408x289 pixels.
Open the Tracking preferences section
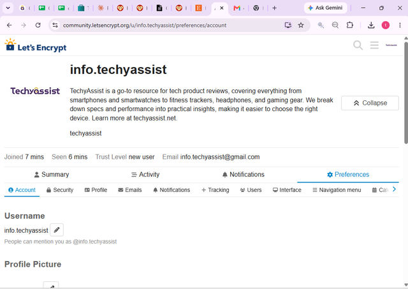215,190
